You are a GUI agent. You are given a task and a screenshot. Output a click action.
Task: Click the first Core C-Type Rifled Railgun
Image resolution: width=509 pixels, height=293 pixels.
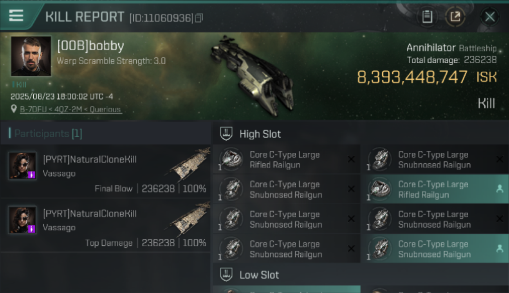(x=286, y=160)
